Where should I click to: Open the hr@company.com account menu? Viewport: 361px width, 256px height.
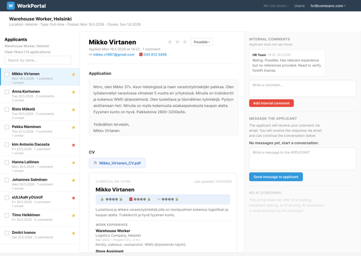[328, 6]
